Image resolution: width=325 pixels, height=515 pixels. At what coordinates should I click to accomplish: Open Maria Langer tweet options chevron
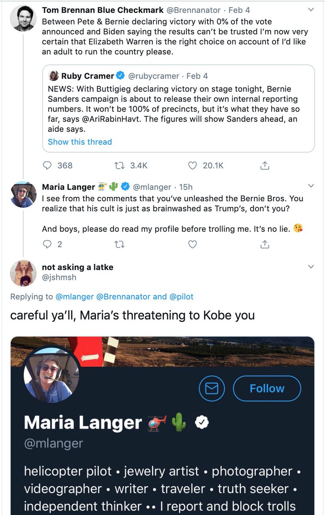tap(311, 186)
